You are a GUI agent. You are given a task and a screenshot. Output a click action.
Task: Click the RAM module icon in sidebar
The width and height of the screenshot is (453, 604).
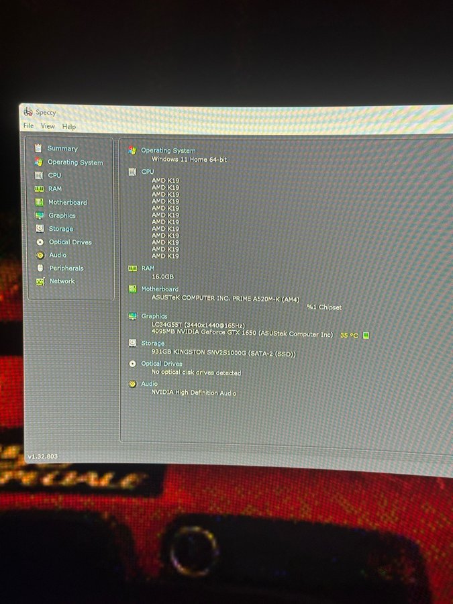tap(39, 189)
